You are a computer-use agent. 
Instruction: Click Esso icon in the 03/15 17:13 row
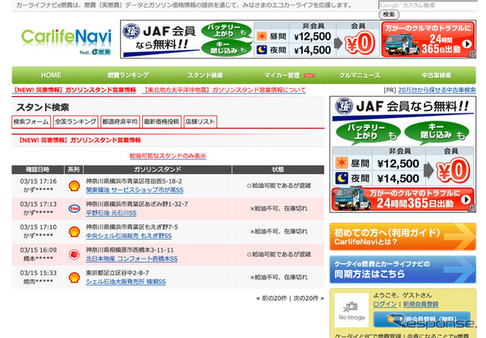[74, 208]
